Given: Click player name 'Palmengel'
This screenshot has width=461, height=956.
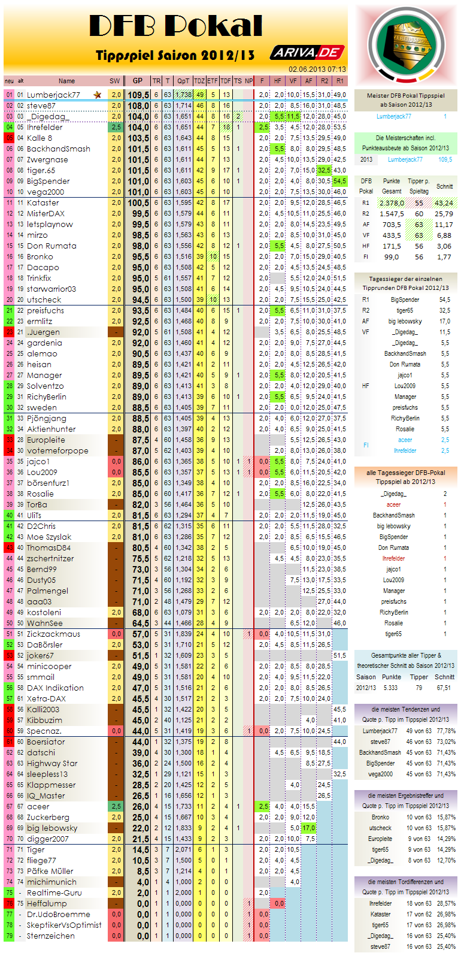Looking at the screenshot, I should pos(47,591).
